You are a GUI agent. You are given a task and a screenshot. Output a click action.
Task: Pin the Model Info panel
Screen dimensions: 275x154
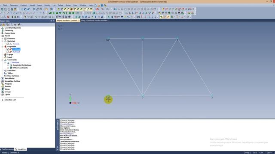click(51, 21)
